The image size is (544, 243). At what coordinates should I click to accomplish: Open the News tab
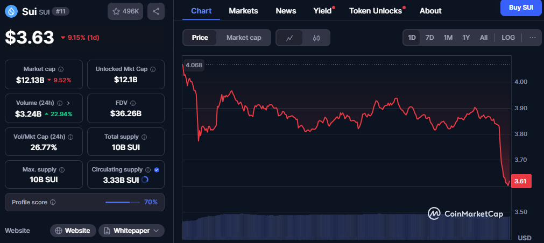[x=286, y=11]
